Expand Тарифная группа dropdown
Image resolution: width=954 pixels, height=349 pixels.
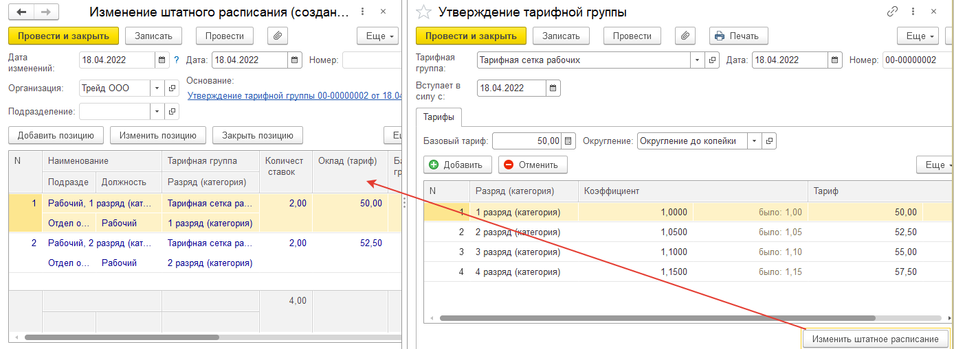click(698, 60)
